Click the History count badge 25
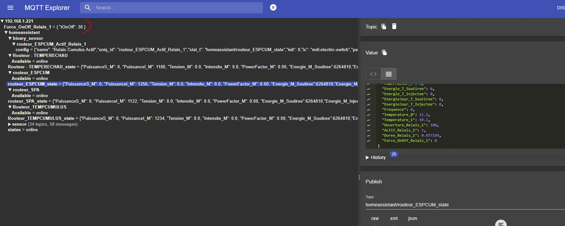Screen dimensions: 565x226 394,154
